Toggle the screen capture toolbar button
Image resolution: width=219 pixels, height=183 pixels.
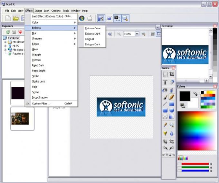coord(117,18)
